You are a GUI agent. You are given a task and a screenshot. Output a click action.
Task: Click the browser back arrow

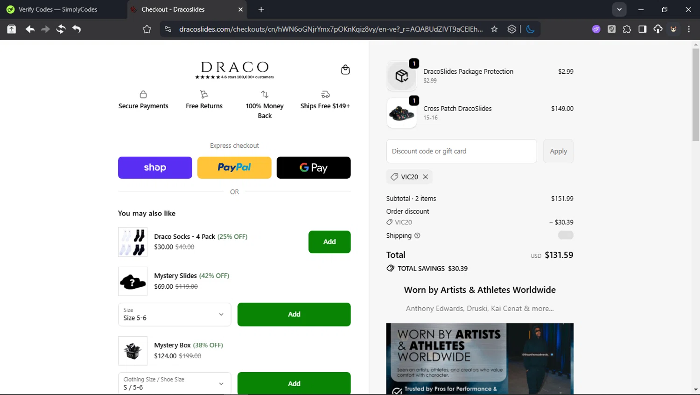click(30, 29)
